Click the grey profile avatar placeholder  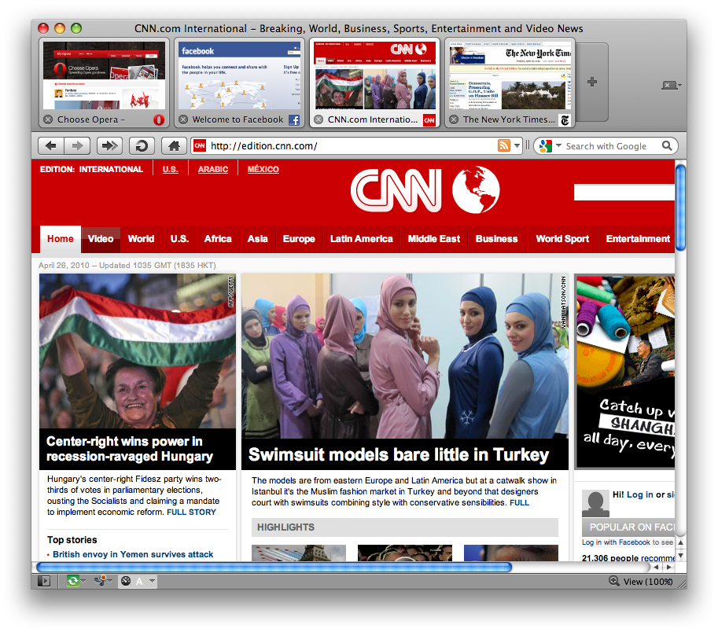[x=595, y=503]
